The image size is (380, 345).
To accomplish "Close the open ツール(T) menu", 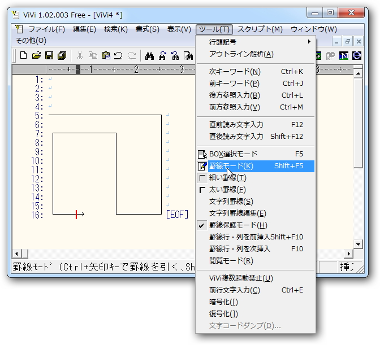I will pos(214,29).
